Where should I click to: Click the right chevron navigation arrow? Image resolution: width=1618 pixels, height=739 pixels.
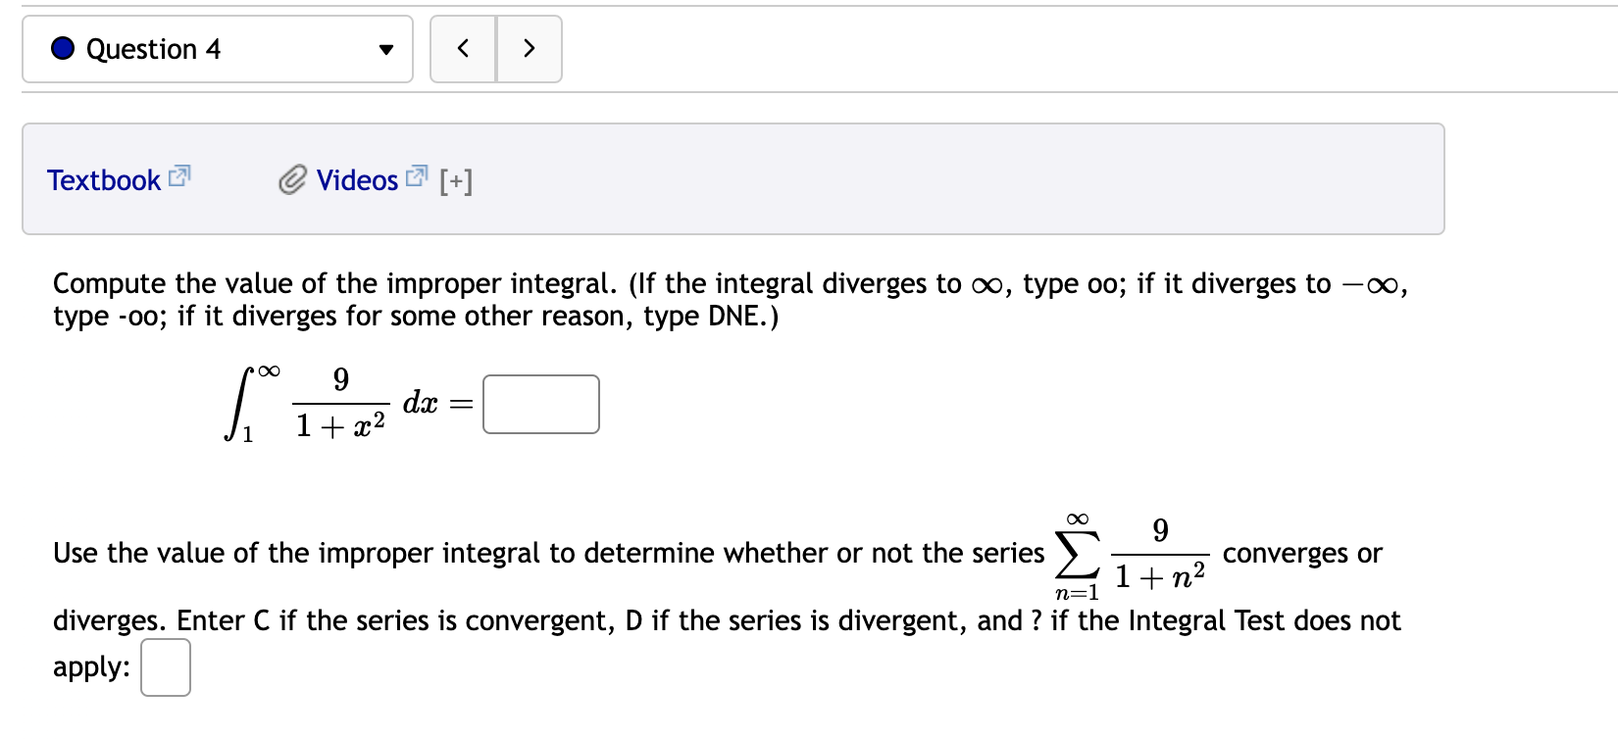tap(529, 48)
